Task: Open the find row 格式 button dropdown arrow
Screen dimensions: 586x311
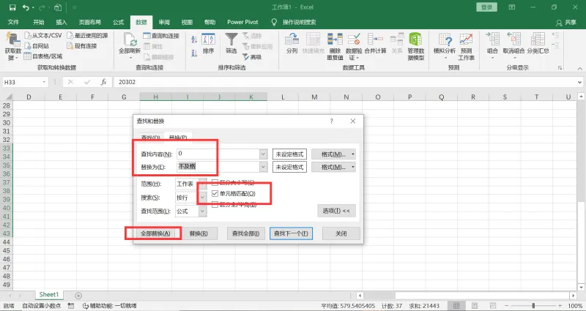Action: 353,154
